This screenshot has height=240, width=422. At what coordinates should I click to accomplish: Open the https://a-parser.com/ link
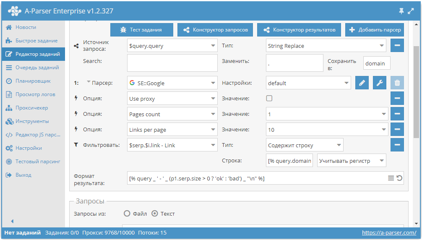[389, 233]
